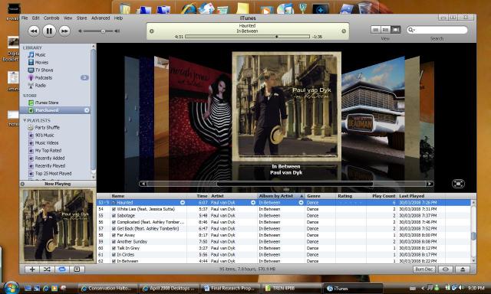The image size is (491, 294).
Task: Uncheck the Another Sunday song checkbox
Action: [114, 241]
